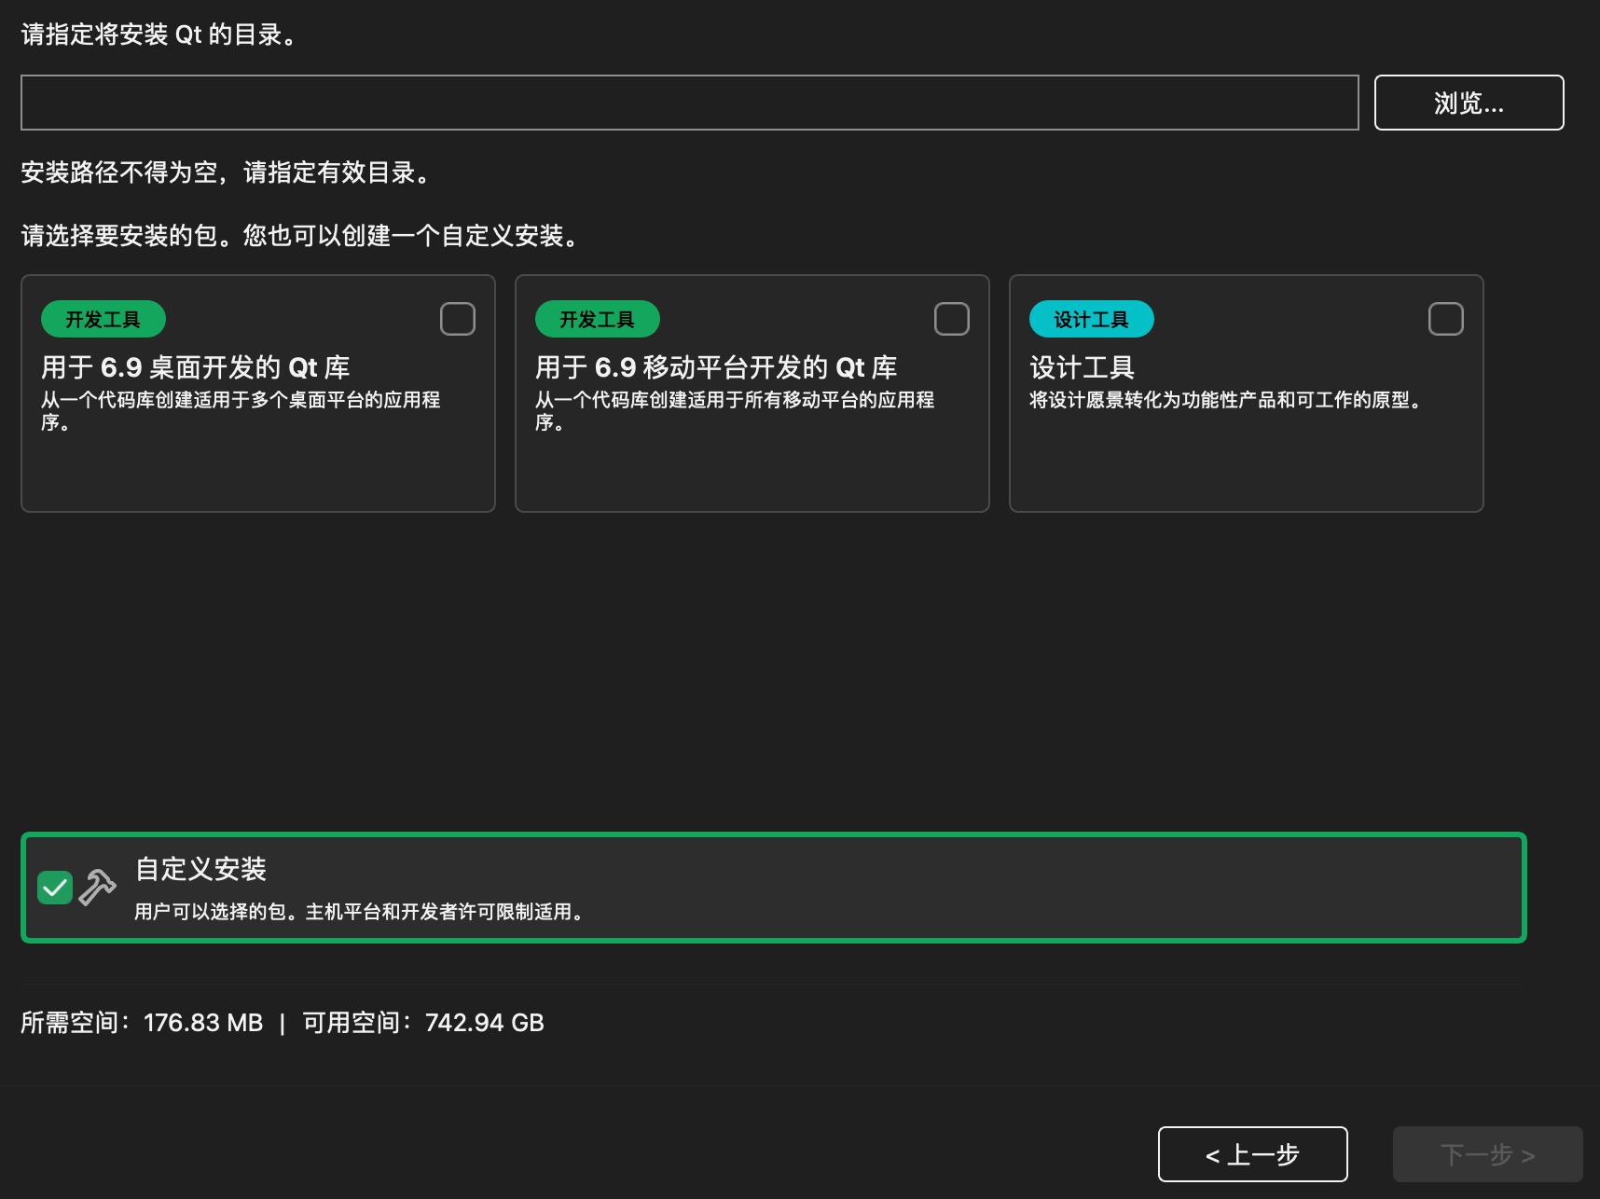1600x1199 pixels.
Task: Select the 设计工具 card title
Action: tap(1082, 367)
